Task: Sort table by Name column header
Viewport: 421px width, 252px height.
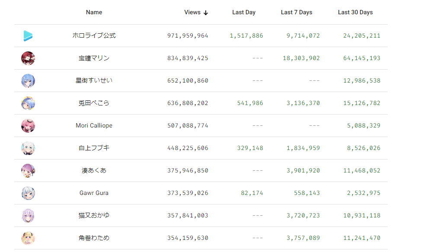Action: (94, 12)
